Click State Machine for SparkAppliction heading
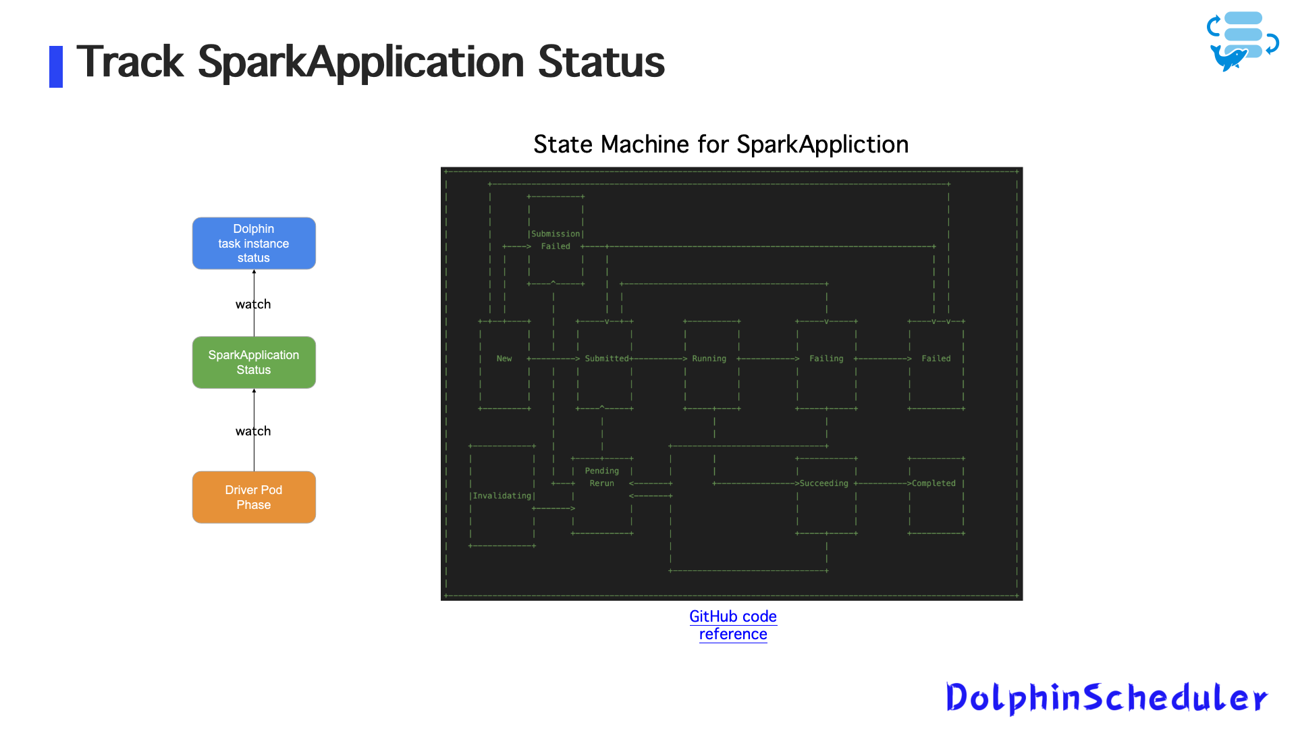Screen dimensions: 1296x729 tap(720, 144)
